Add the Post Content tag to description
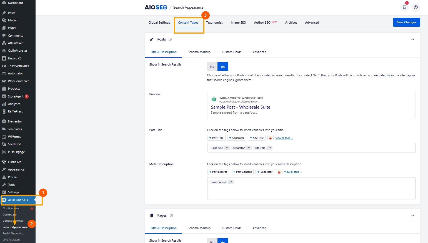Image resolution: width=428 pixels, height=243 pixels. (x=242, y=172)
